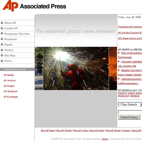Viewport: 142px width, 142px height.
Task: Open the Stepdad: Girl held story
Action: (130, 72)
